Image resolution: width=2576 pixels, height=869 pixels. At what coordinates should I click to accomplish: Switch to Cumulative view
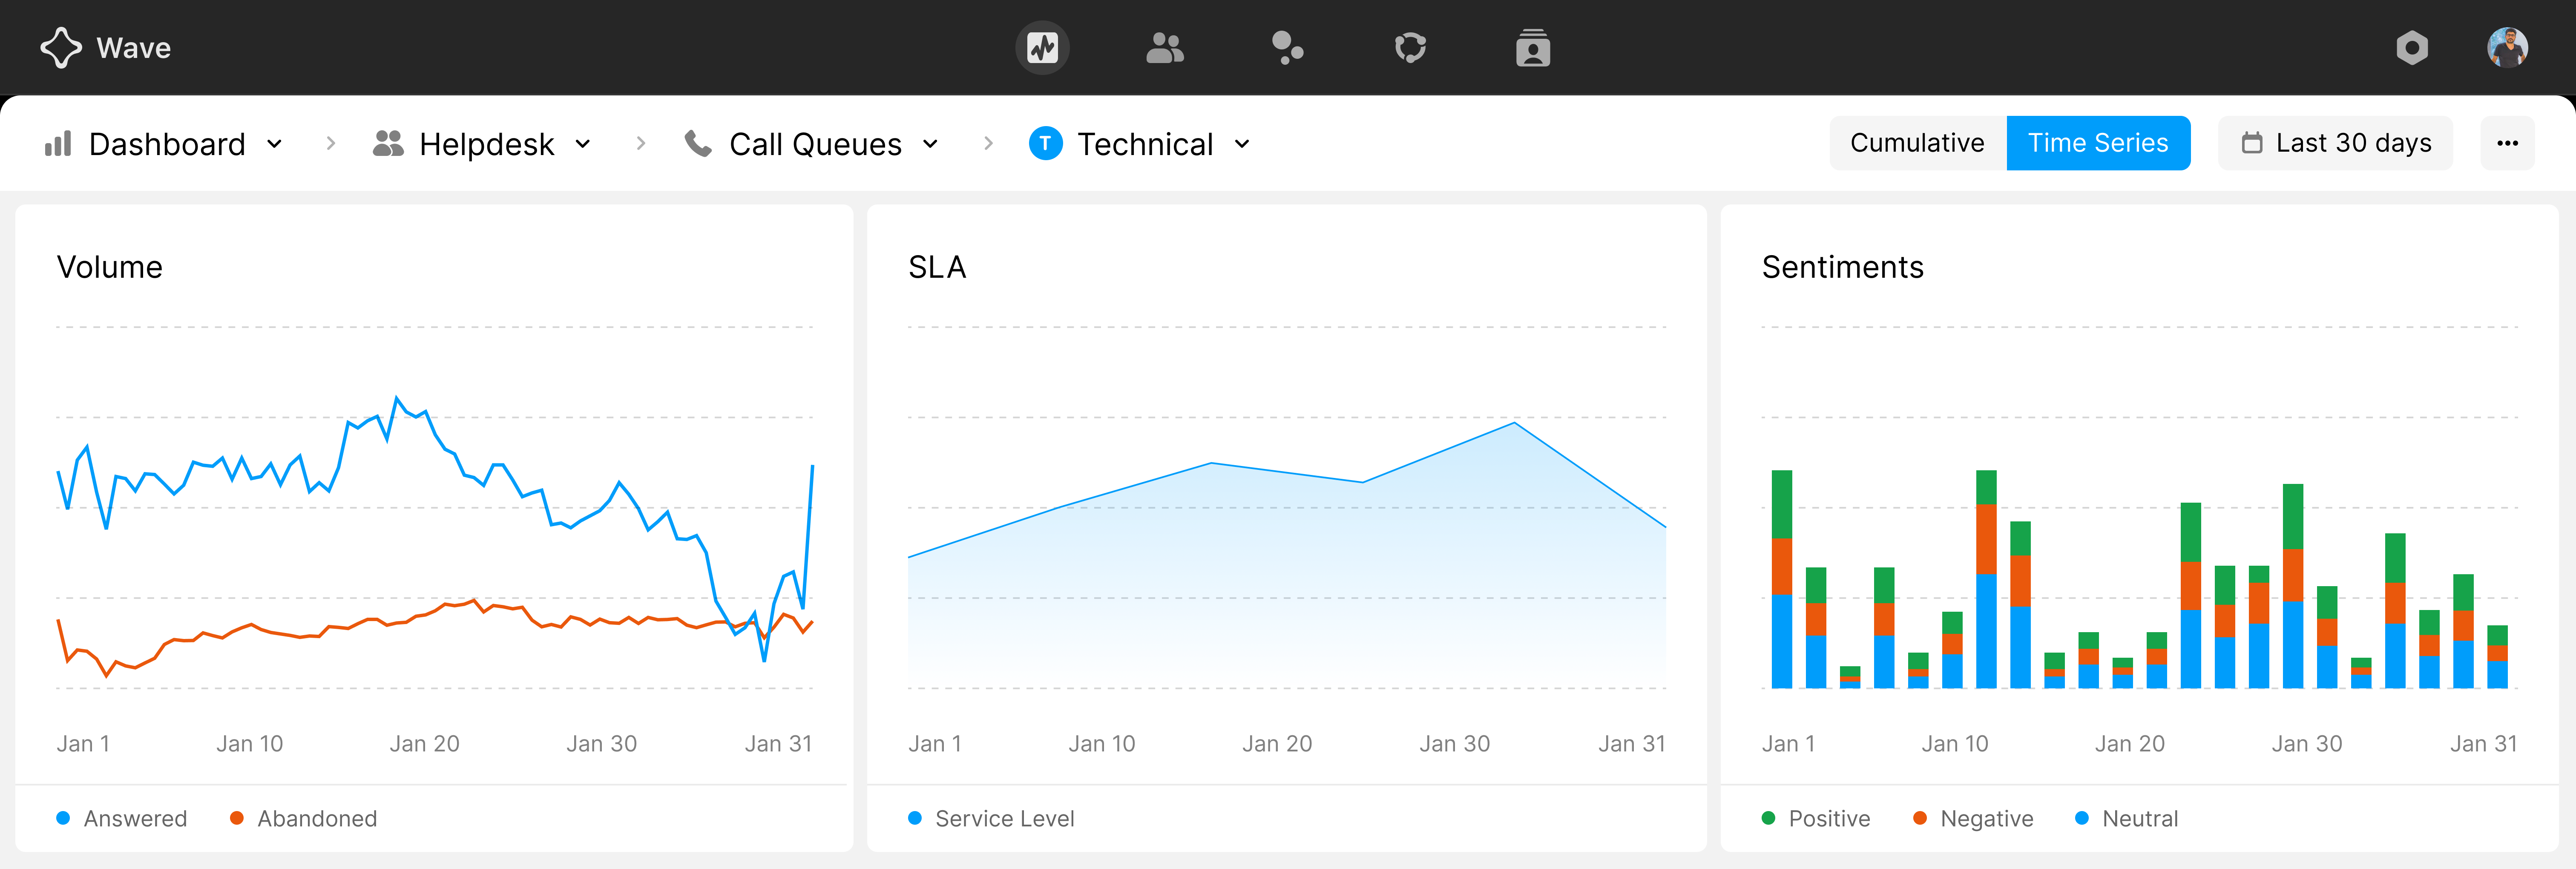click(x=1917, y=143)
